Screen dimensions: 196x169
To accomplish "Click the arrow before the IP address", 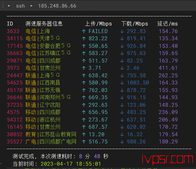I will click(31, 6).
